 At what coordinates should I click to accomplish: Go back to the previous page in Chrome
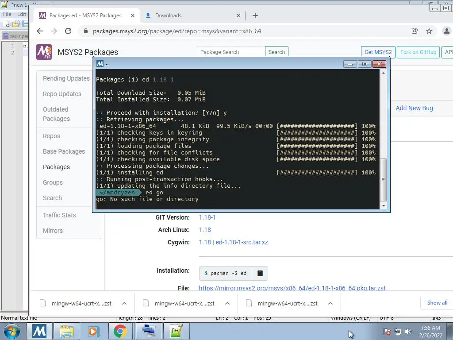pyautogui.click(x=40, y=31)
